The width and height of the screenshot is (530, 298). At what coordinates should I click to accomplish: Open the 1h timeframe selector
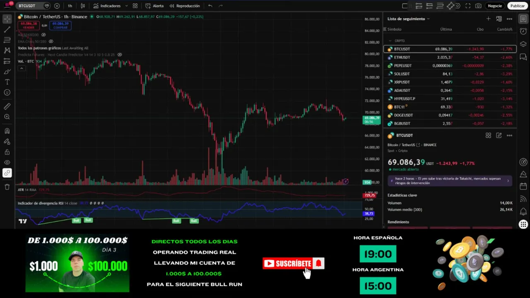click(70, 6)
